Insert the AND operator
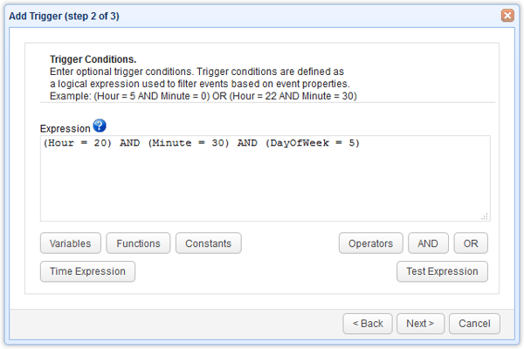Screen dimensions: 524x349 click(x=428, y=243)
